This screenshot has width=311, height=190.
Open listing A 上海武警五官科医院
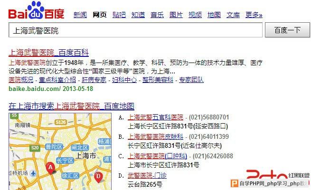click(156, 117)
